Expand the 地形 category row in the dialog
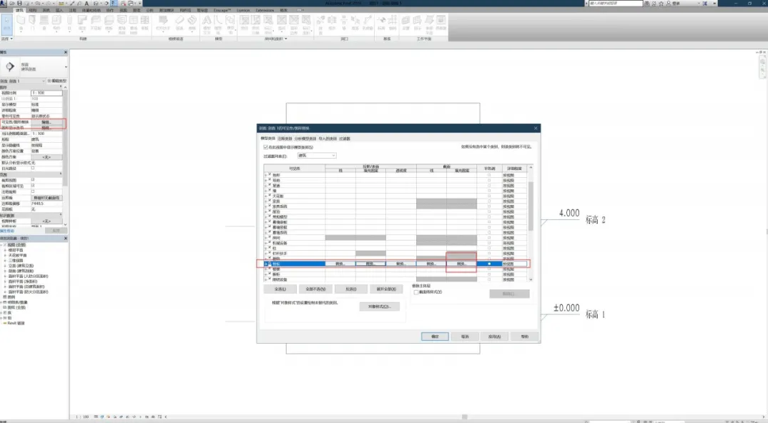This screenshot has height=423, width=768. 265,175
